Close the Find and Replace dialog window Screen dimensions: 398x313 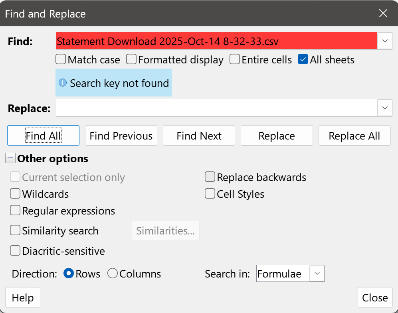383,14
